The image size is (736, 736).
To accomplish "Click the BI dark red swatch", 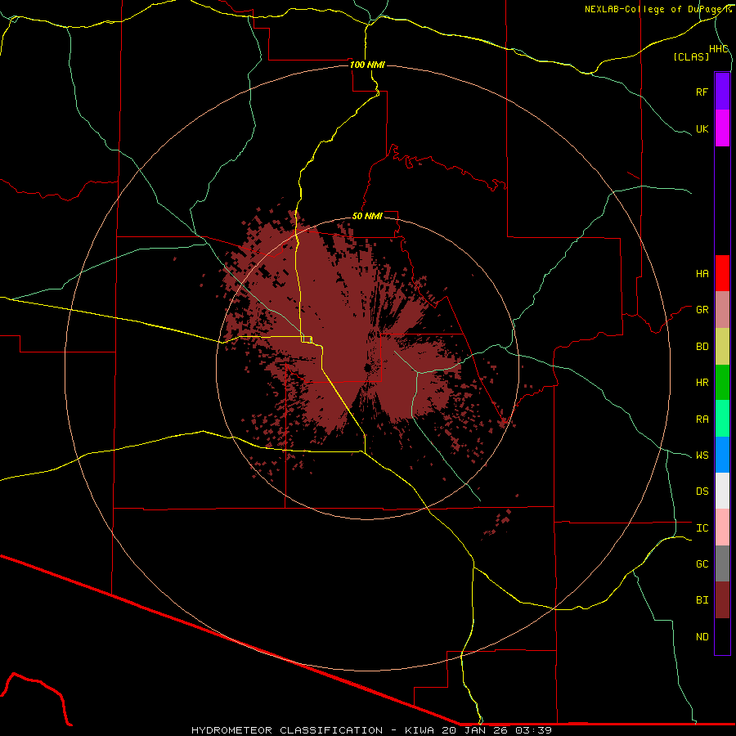I will coord(722,600).
